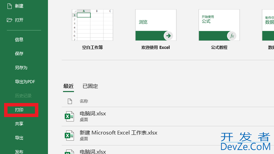Sort by the 名称 column header
The image size is (274, 154).
pos(84,101)
